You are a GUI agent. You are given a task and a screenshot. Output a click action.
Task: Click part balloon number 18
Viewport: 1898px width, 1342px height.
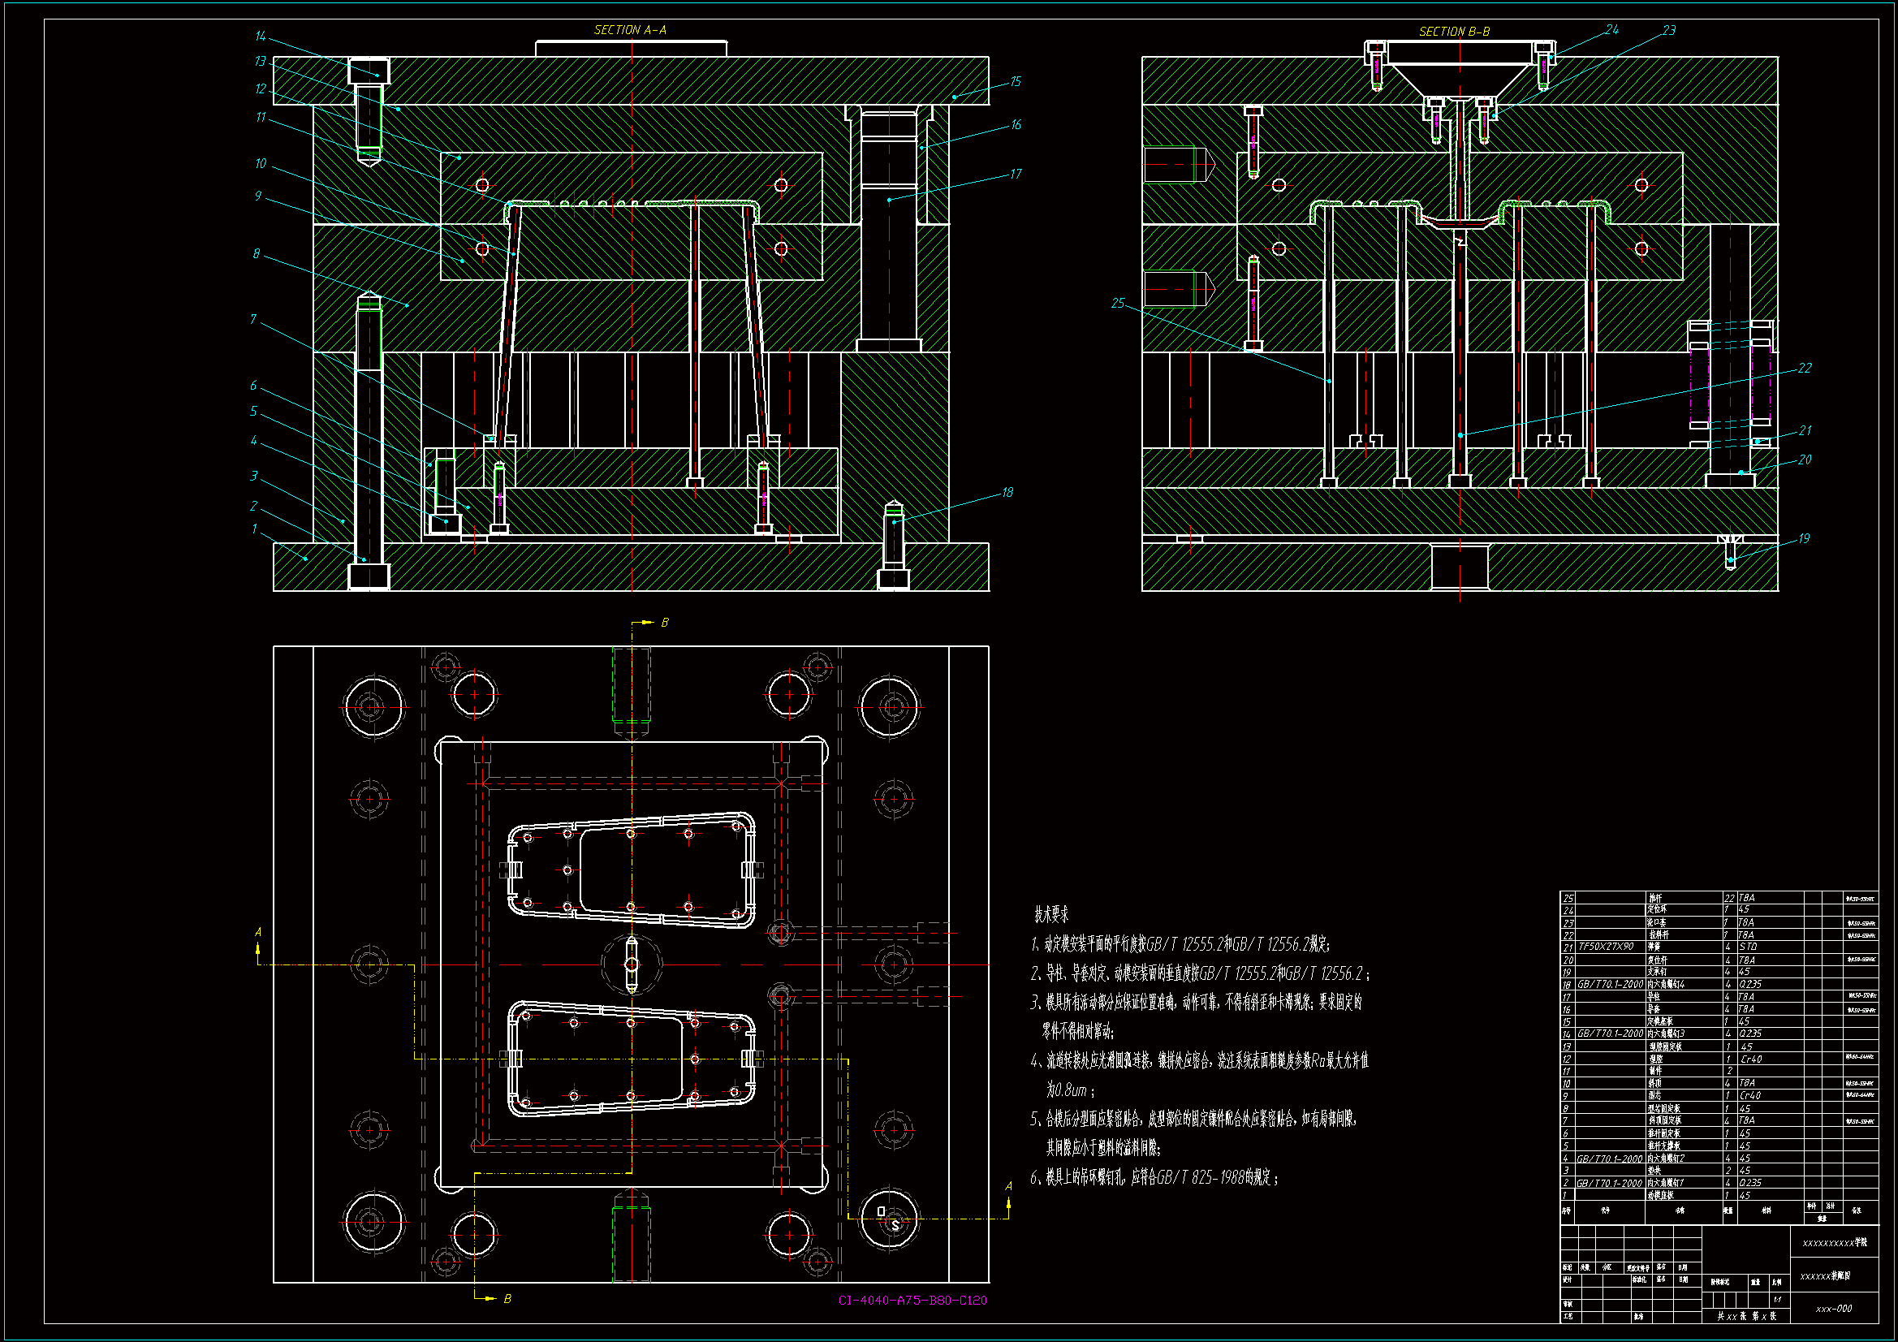point(1007,493)
